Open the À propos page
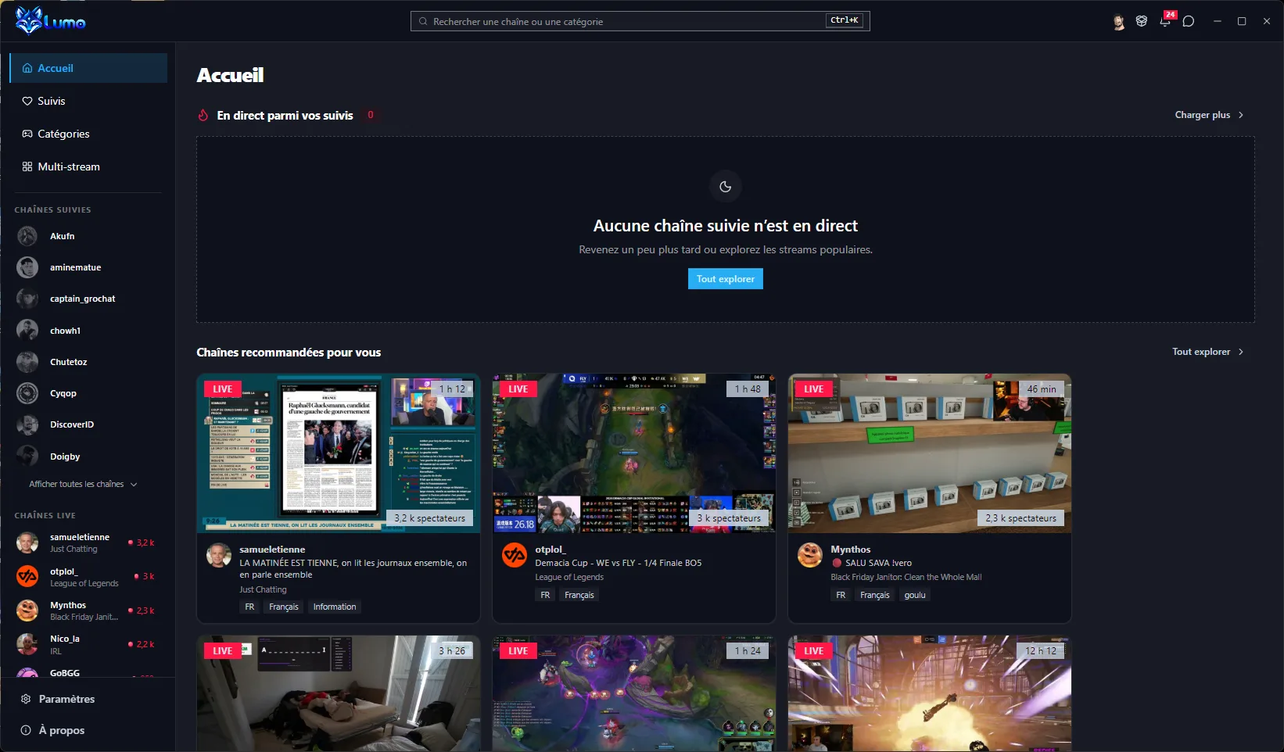This screenshot has height=752, width=1284. [88, 730]
